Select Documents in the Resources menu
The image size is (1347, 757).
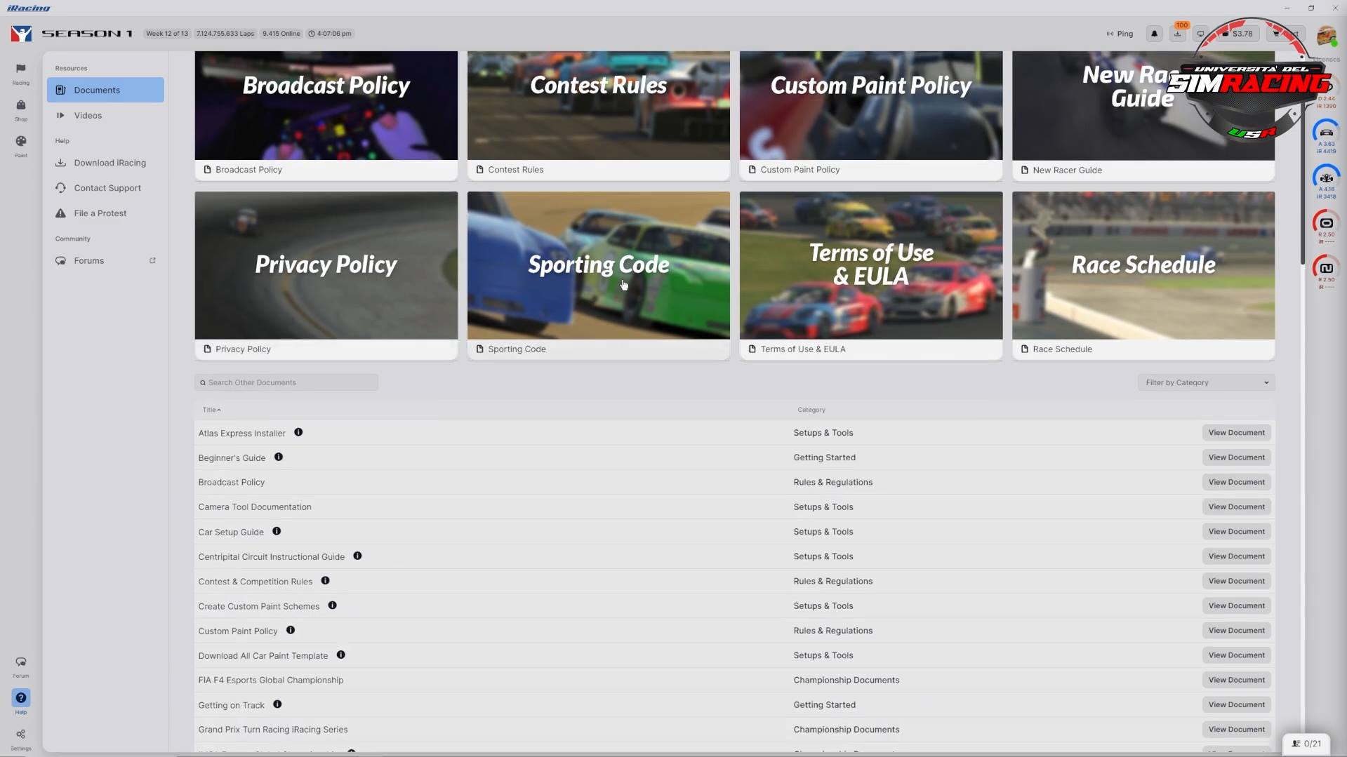pos(95,90)
